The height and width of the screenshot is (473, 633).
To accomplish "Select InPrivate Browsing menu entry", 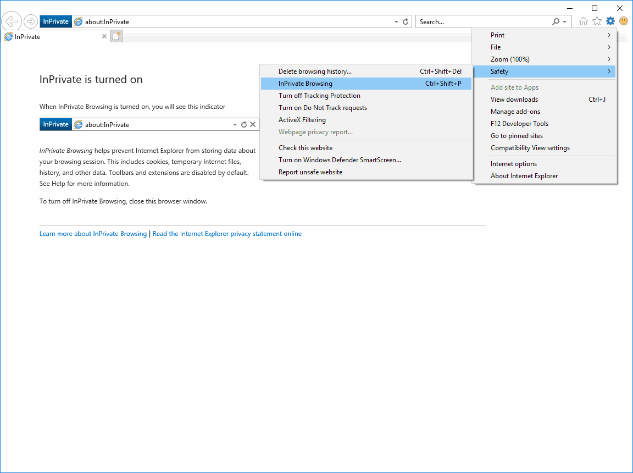I will point(366,84).
